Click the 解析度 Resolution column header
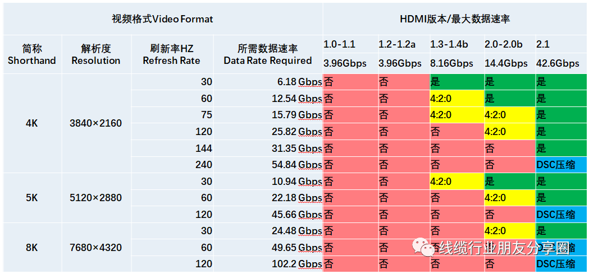Viewport: 589px width, 274px height. (x=96, y=55)
